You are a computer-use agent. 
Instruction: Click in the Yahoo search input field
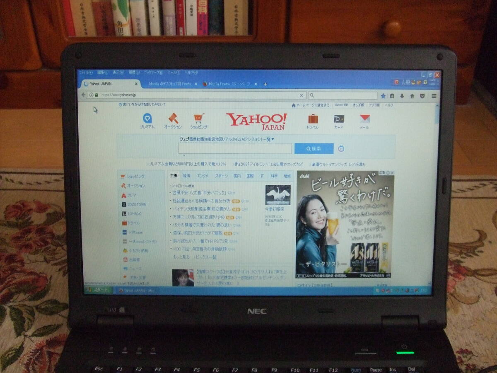coord(235,148)
